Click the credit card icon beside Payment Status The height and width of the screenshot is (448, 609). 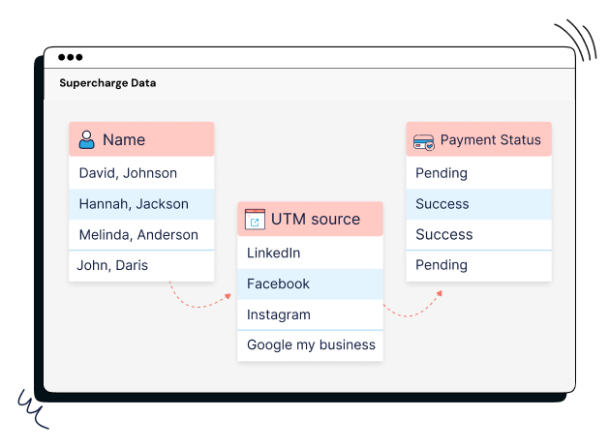424,142
